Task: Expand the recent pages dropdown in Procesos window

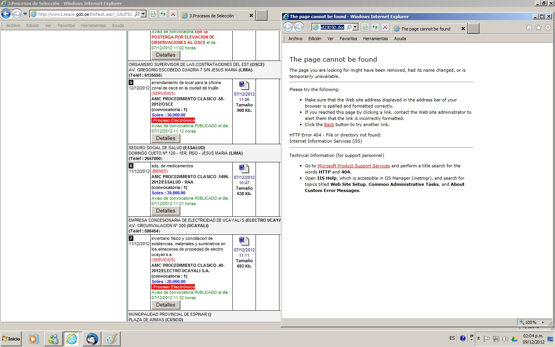Action: coord(25,14)
